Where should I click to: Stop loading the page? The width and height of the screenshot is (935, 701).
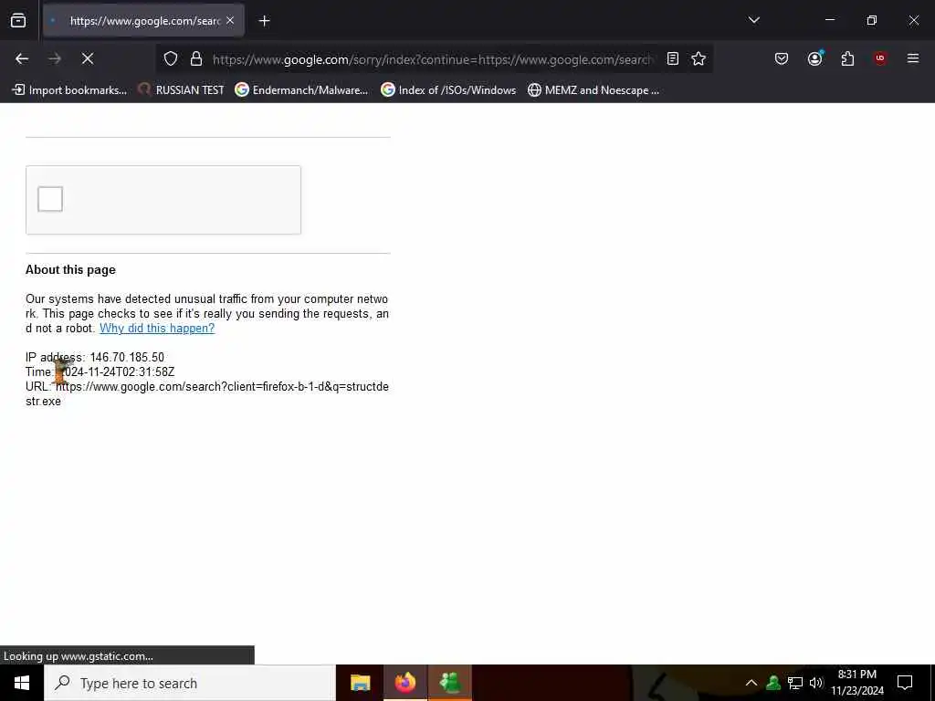88,58
